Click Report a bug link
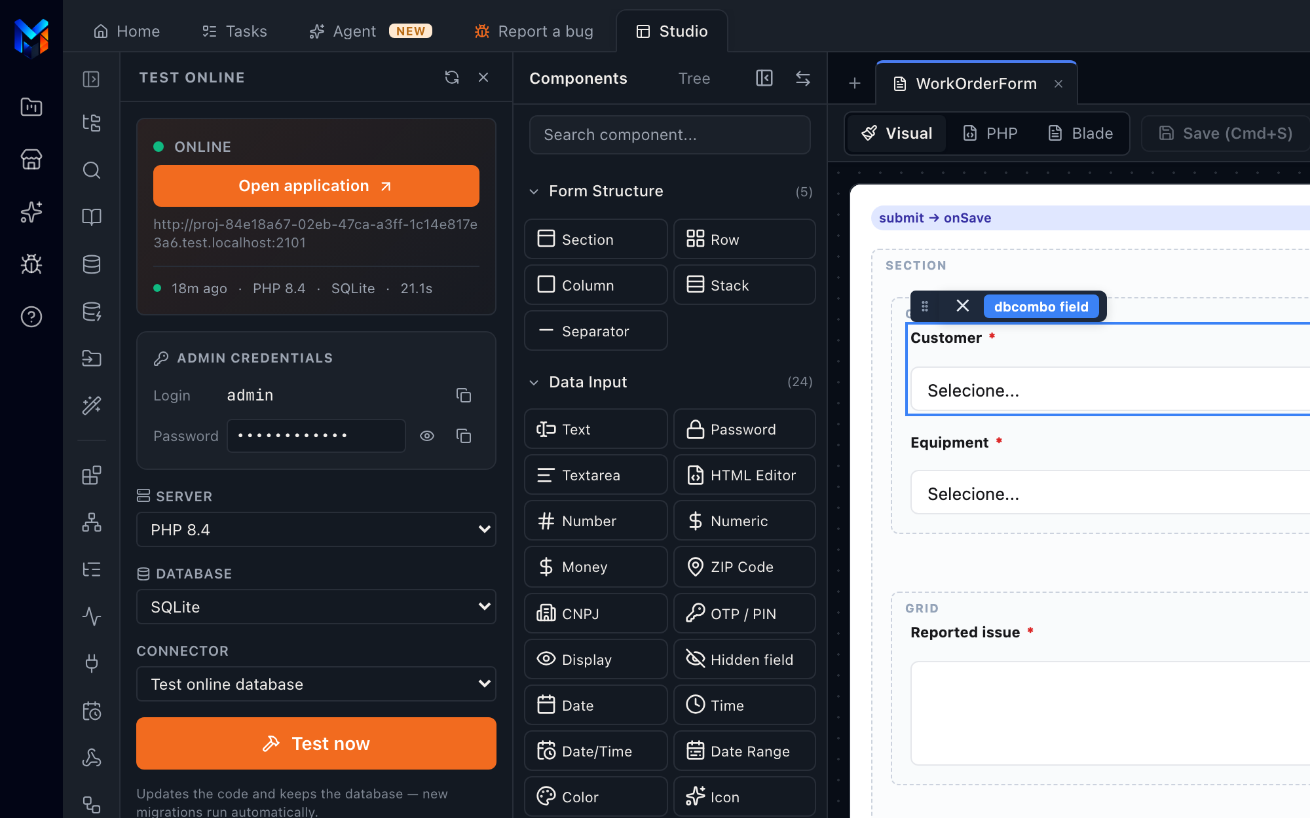 (534, 31)
